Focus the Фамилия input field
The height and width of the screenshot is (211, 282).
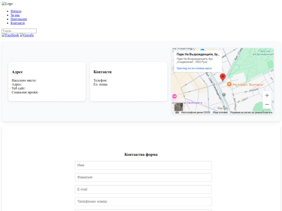(x=143, y=177)
